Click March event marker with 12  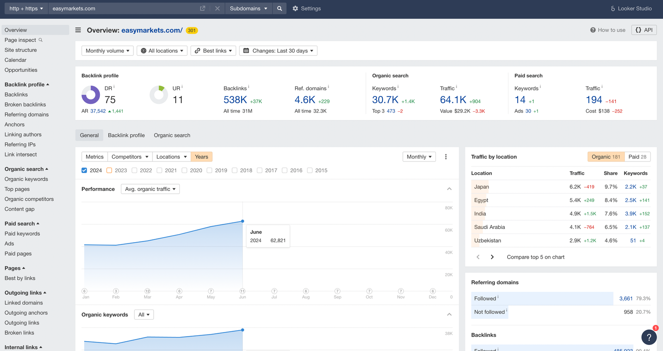pos(148,291)
